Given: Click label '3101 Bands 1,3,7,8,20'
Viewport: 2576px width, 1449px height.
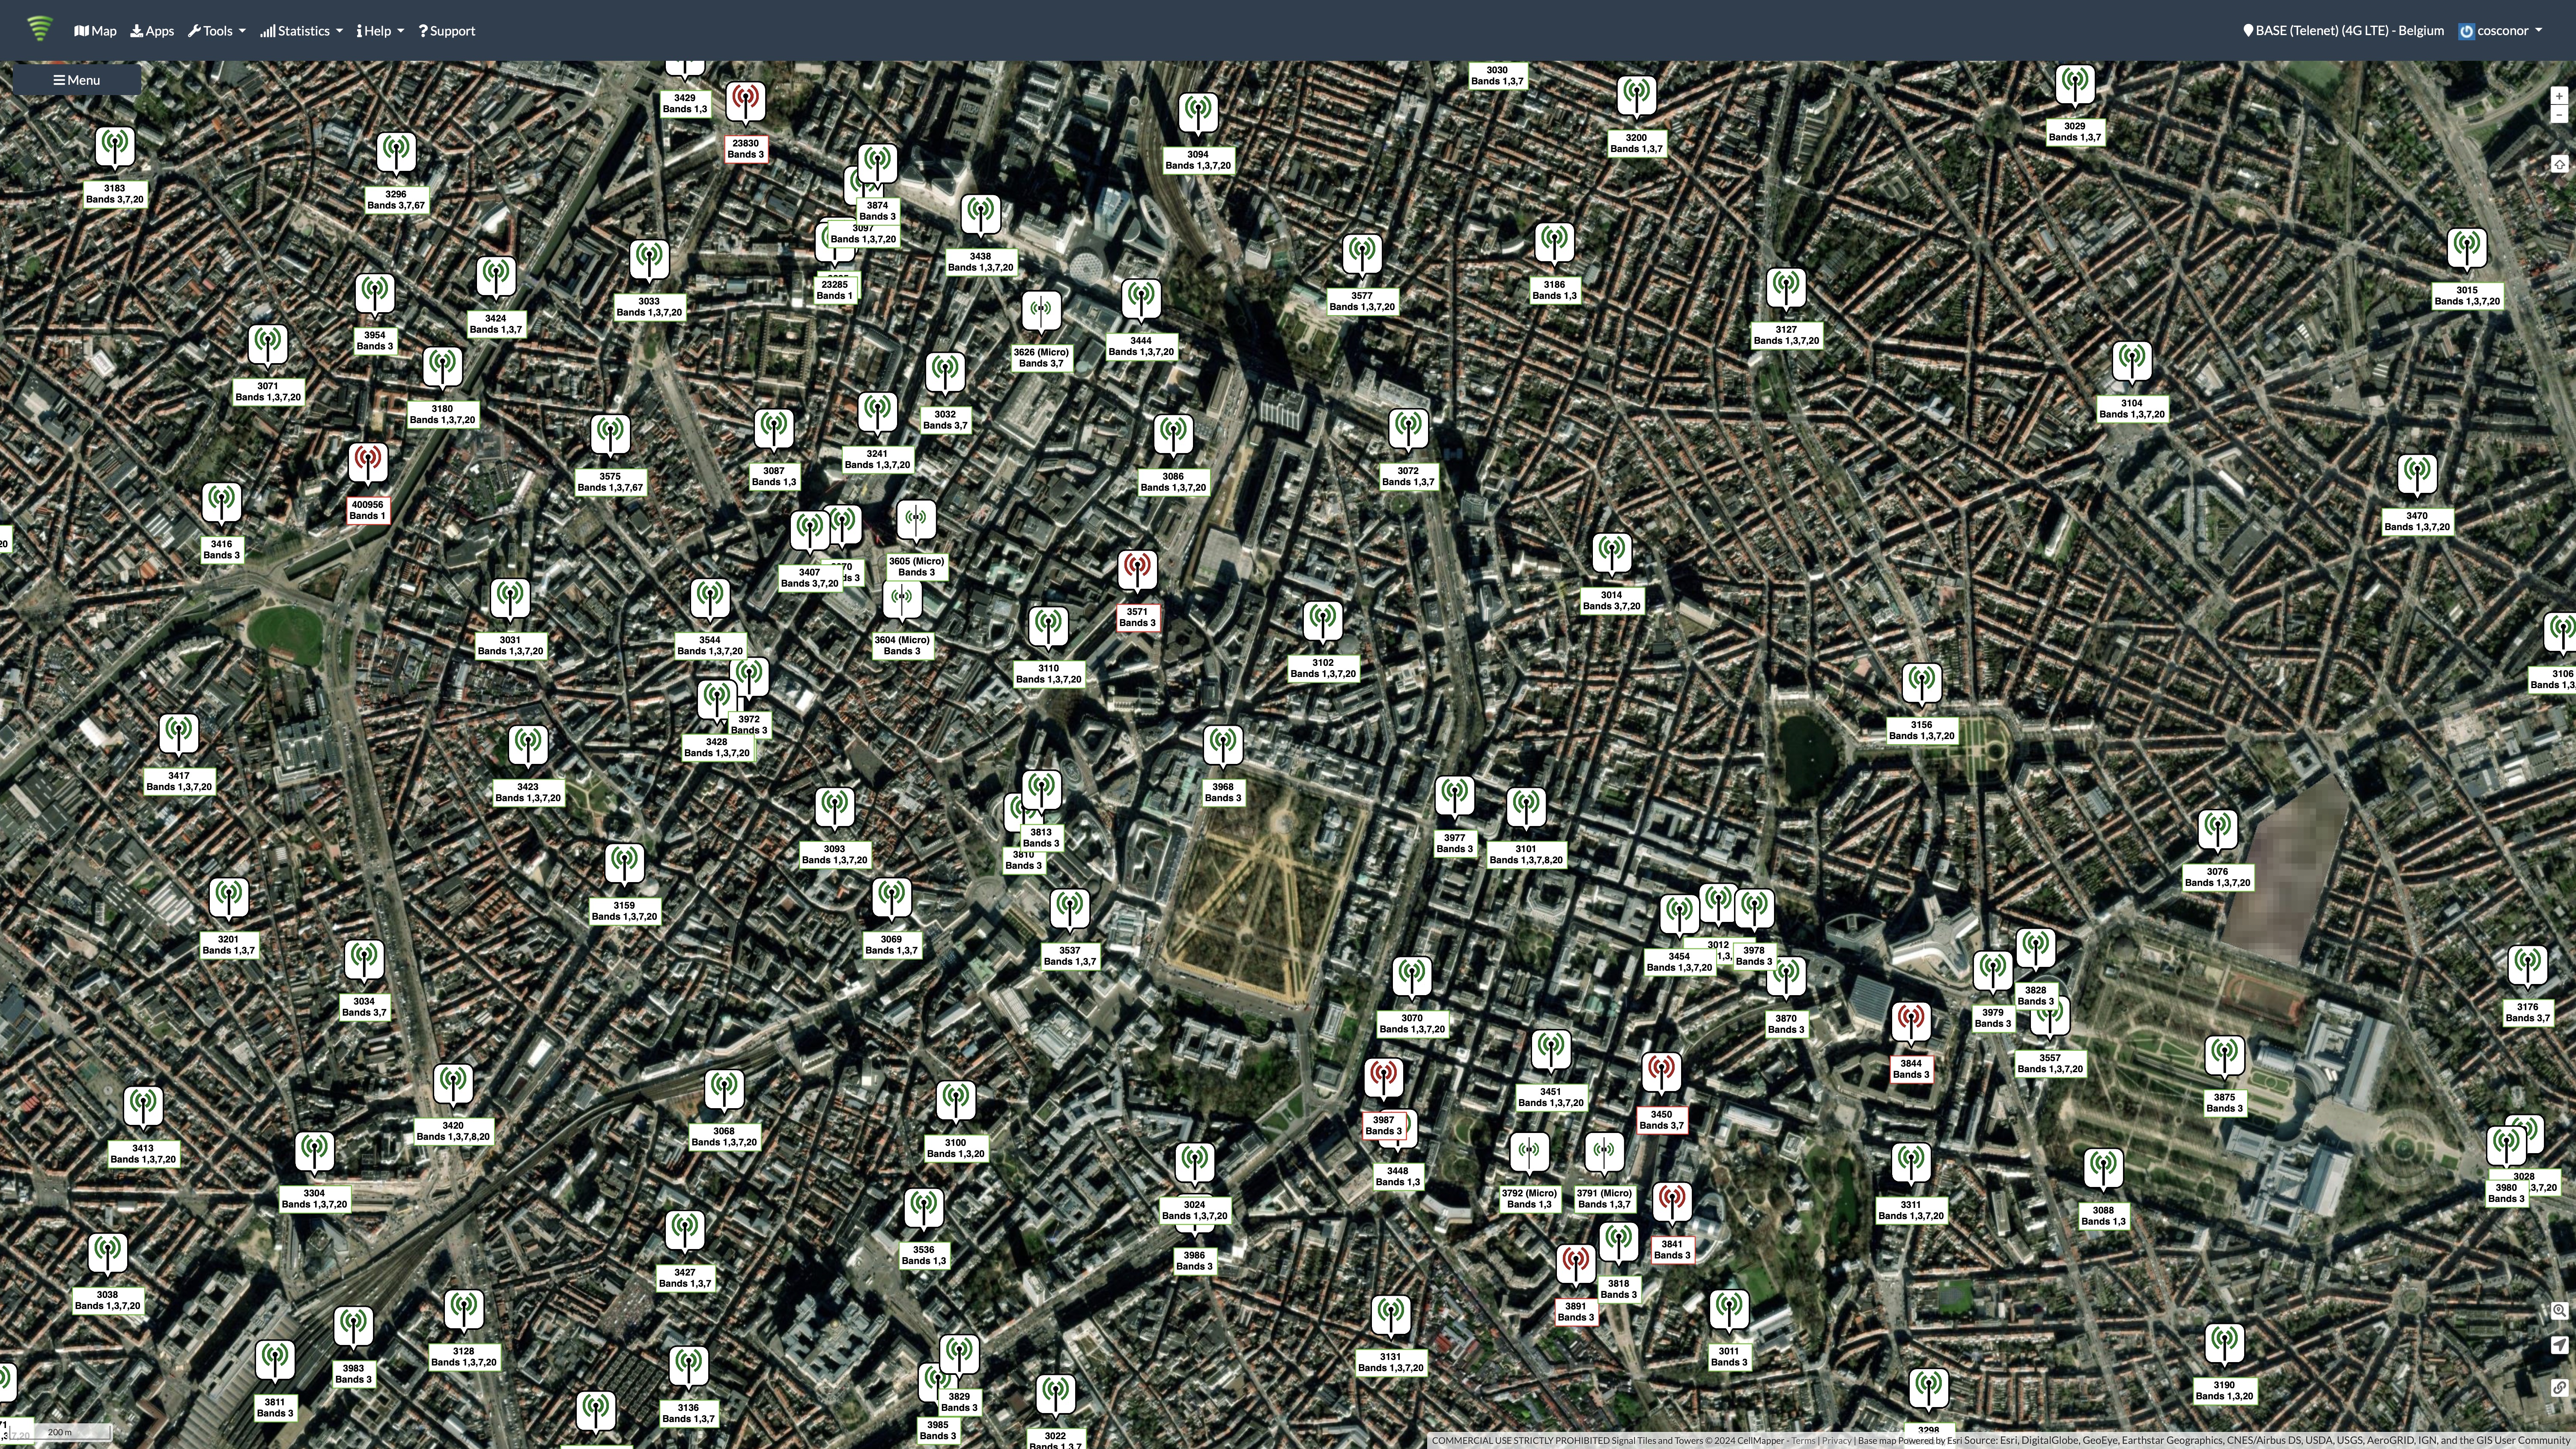Looking at the screenshot, I should tap(1526, 855).
